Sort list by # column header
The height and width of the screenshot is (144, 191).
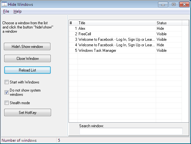pyautogui.click(x=73, y=23)
